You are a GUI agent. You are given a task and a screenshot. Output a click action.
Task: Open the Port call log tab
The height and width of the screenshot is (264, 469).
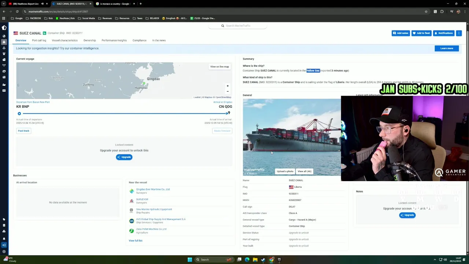[x=39, y=40]
